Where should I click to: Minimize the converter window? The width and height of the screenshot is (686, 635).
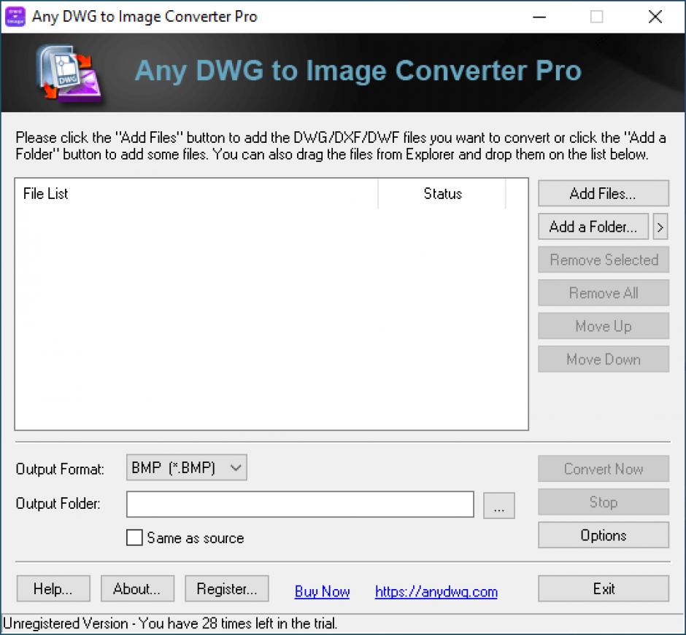point(539,17)
